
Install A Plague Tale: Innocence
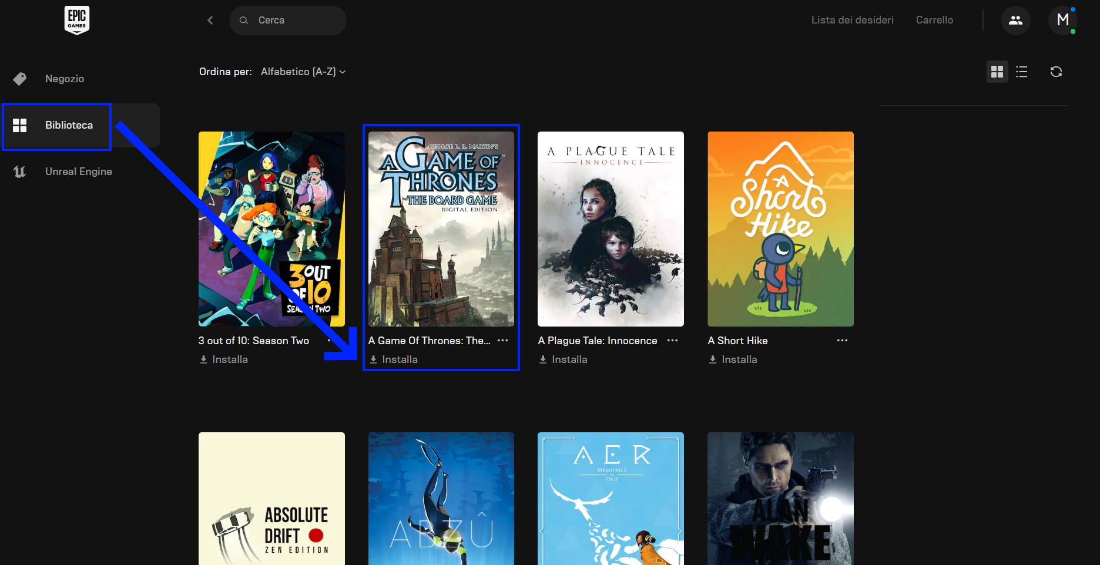pos(563,359)
